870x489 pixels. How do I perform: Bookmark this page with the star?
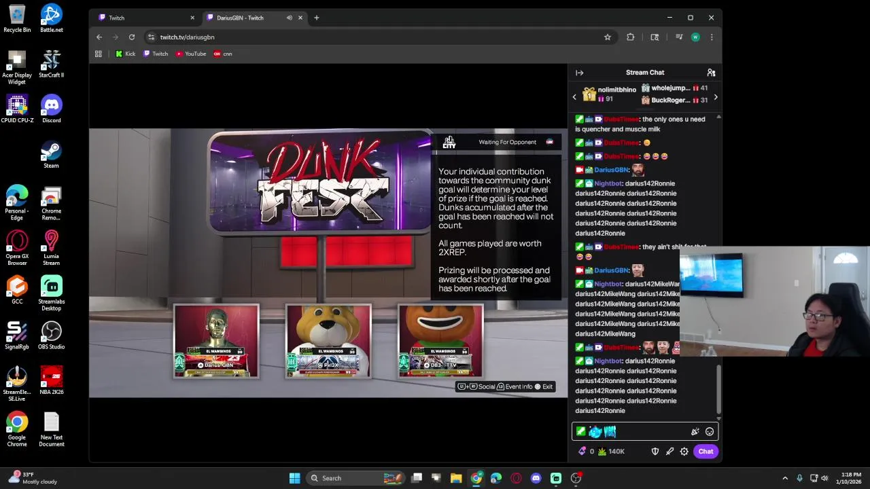point(608,37)
